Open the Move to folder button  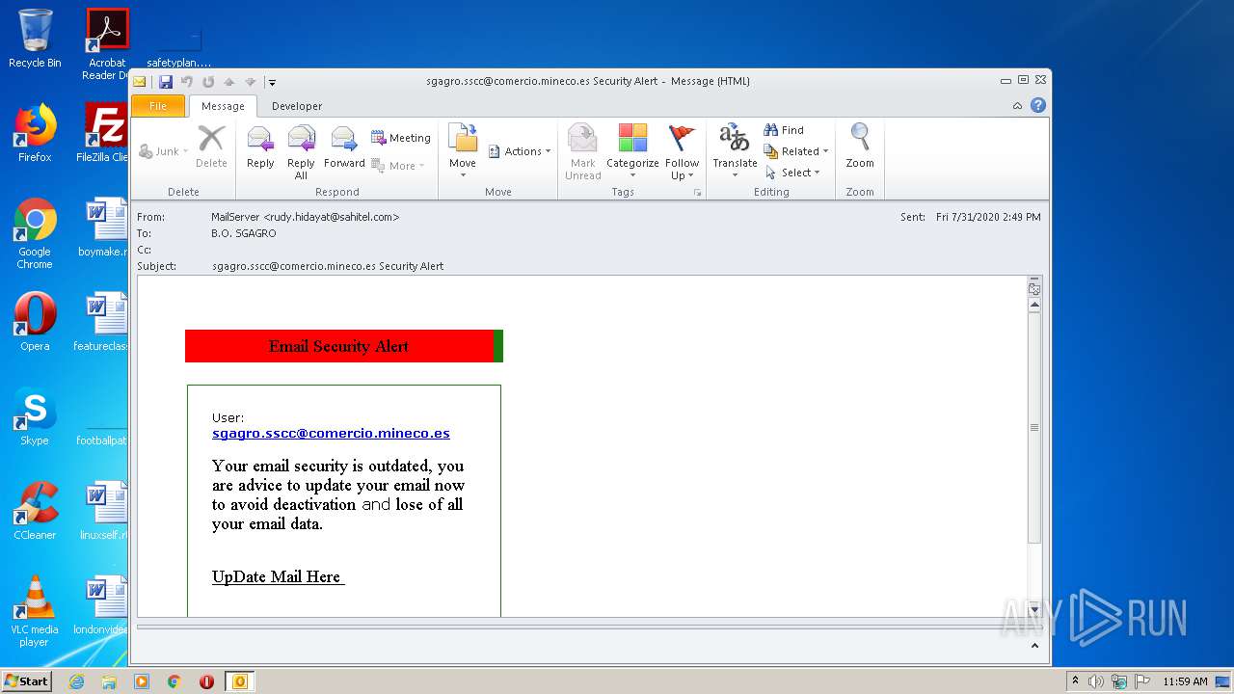click(x=463, y=151)
